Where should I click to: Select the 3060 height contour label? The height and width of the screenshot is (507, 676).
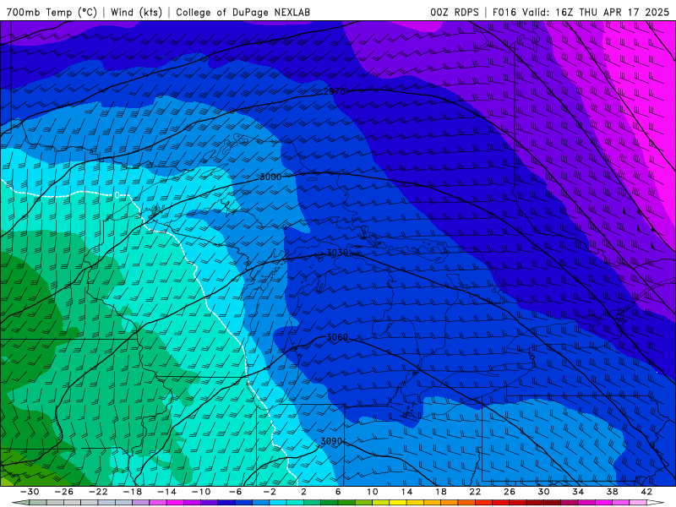[x=337, y=337]
